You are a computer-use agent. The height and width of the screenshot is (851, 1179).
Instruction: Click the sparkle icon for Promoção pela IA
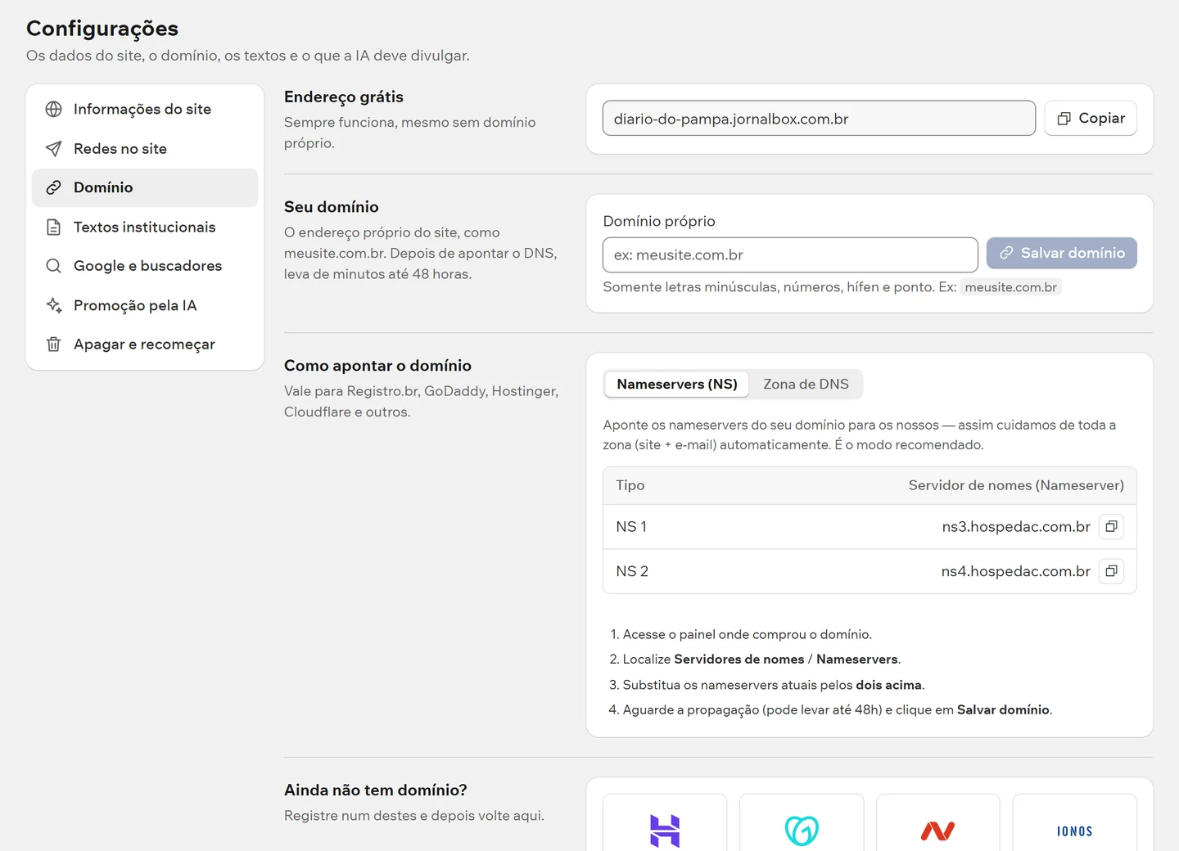[54, 305]
